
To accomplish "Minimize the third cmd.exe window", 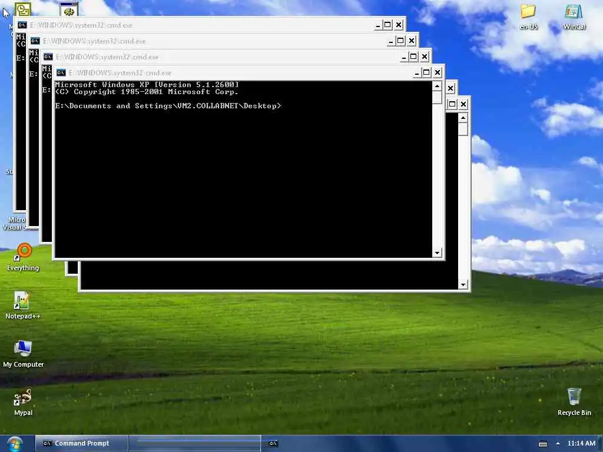I will 404,57.
